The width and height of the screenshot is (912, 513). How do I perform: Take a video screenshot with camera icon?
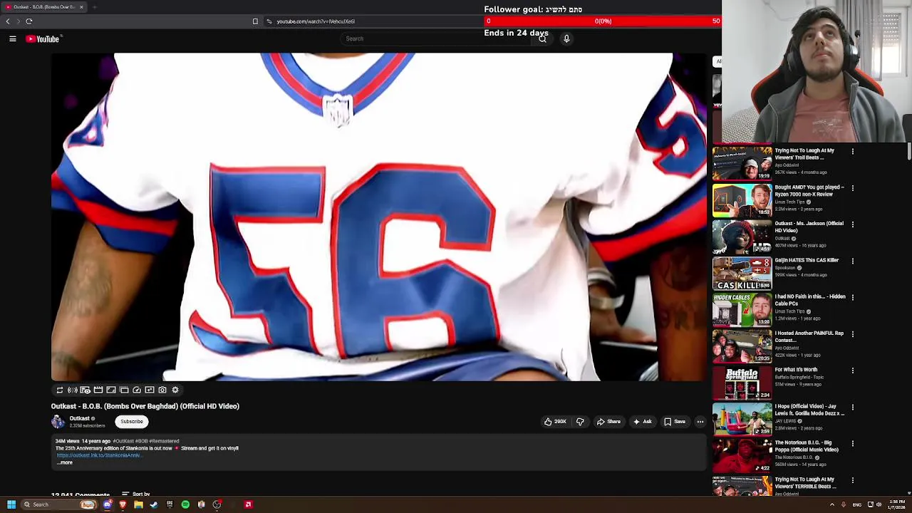click(x=162, y=390)
